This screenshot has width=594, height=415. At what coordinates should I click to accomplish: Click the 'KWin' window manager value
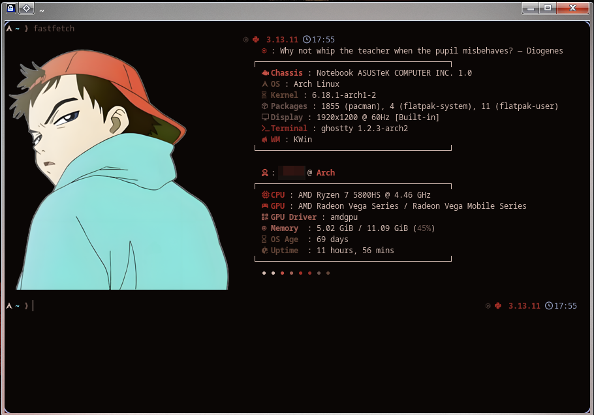pyautogui.click(x=303, y=140)
